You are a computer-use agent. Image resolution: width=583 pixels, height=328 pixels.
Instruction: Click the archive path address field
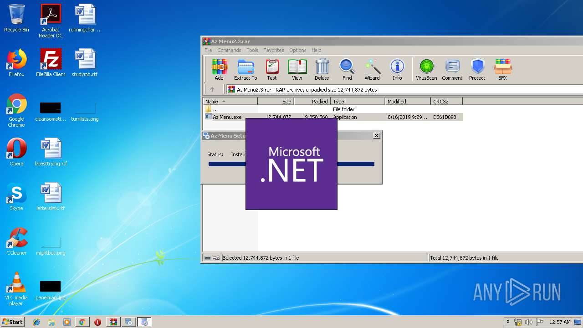coord(404,89)
